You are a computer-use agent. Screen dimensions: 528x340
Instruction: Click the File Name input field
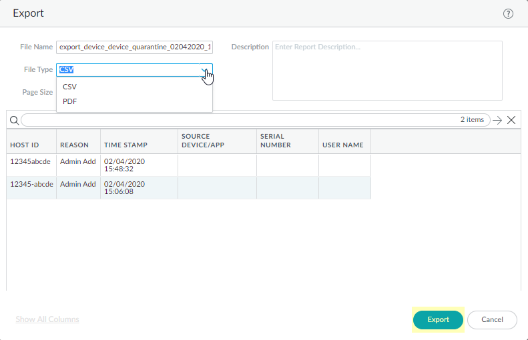[x=134, y=47]
